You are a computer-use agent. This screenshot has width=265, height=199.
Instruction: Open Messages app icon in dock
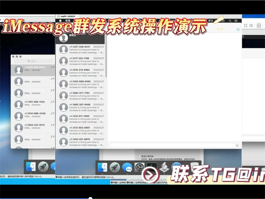[127, 168]
